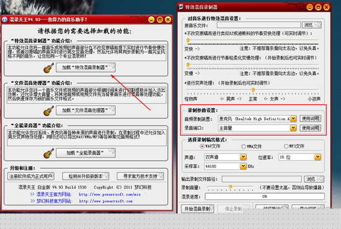
Task: Load the 全能录音器 module
Action: [86, 153]
